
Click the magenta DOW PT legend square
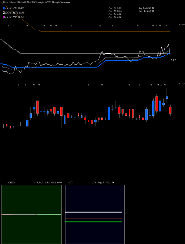4,17
